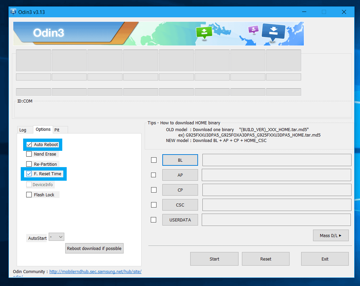This screenshot has width=360, height=286.
Task: Click the BL file button
Action: pyautogui.click(x=180, y=160)
